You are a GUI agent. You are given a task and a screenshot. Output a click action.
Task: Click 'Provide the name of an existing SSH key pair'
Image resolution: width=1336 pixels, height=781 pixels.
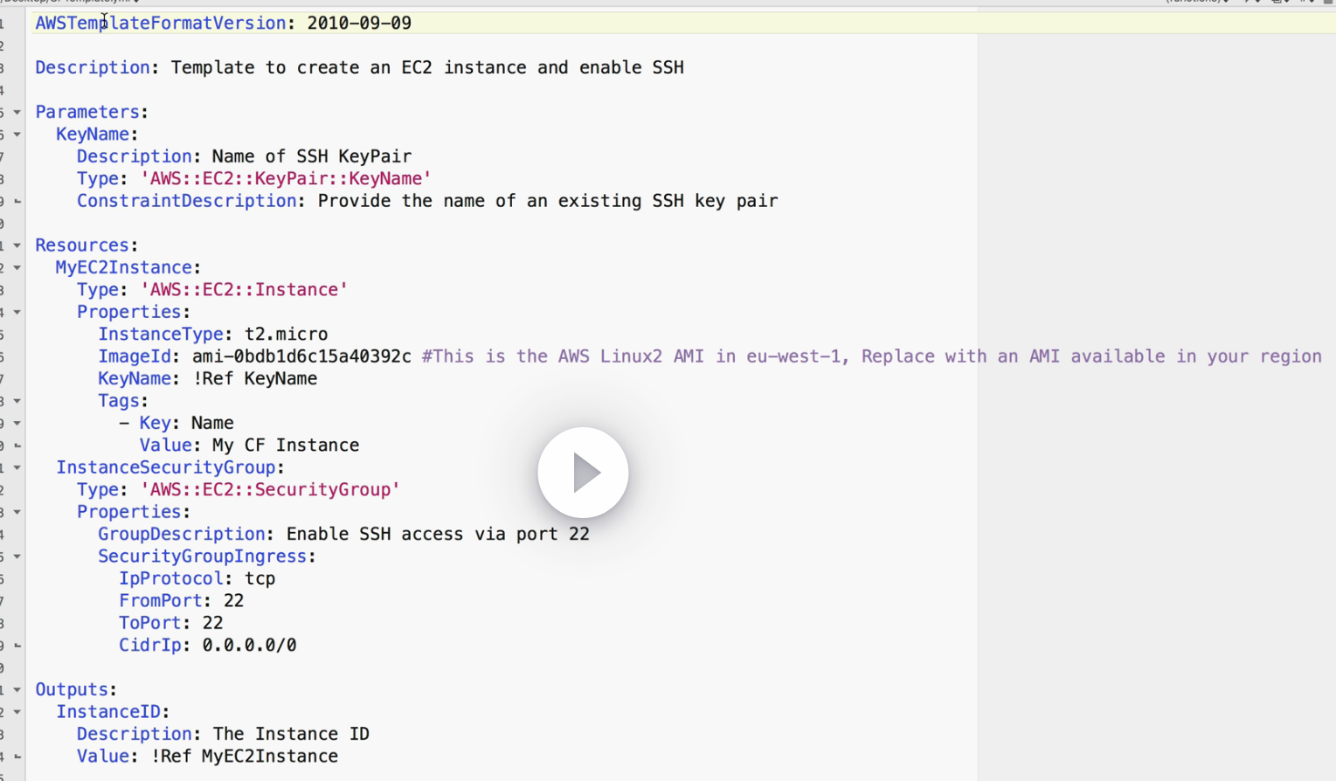548,201
